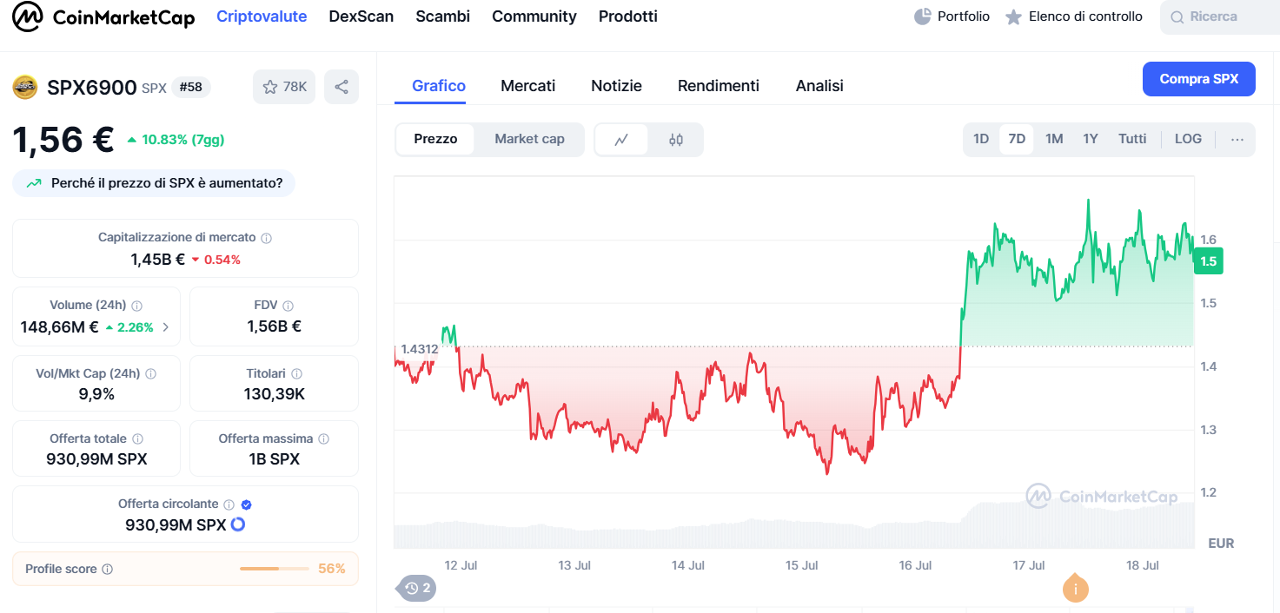Click the 130,39K holders value

tap(274, 394)
